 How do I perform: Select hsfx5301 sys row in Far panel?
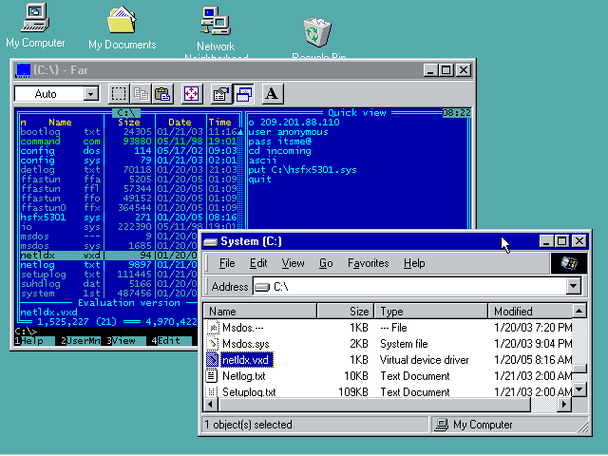click(x=129, y=218)
